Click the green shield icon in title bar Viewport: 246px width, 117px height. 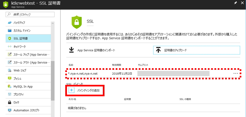[5, 5]
